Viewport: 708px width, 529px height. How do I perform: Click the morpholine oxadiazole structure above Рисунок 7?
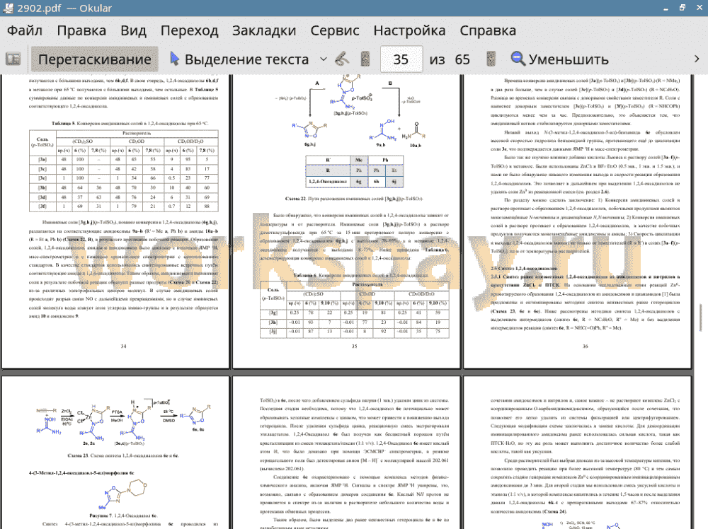pos(125,493)
